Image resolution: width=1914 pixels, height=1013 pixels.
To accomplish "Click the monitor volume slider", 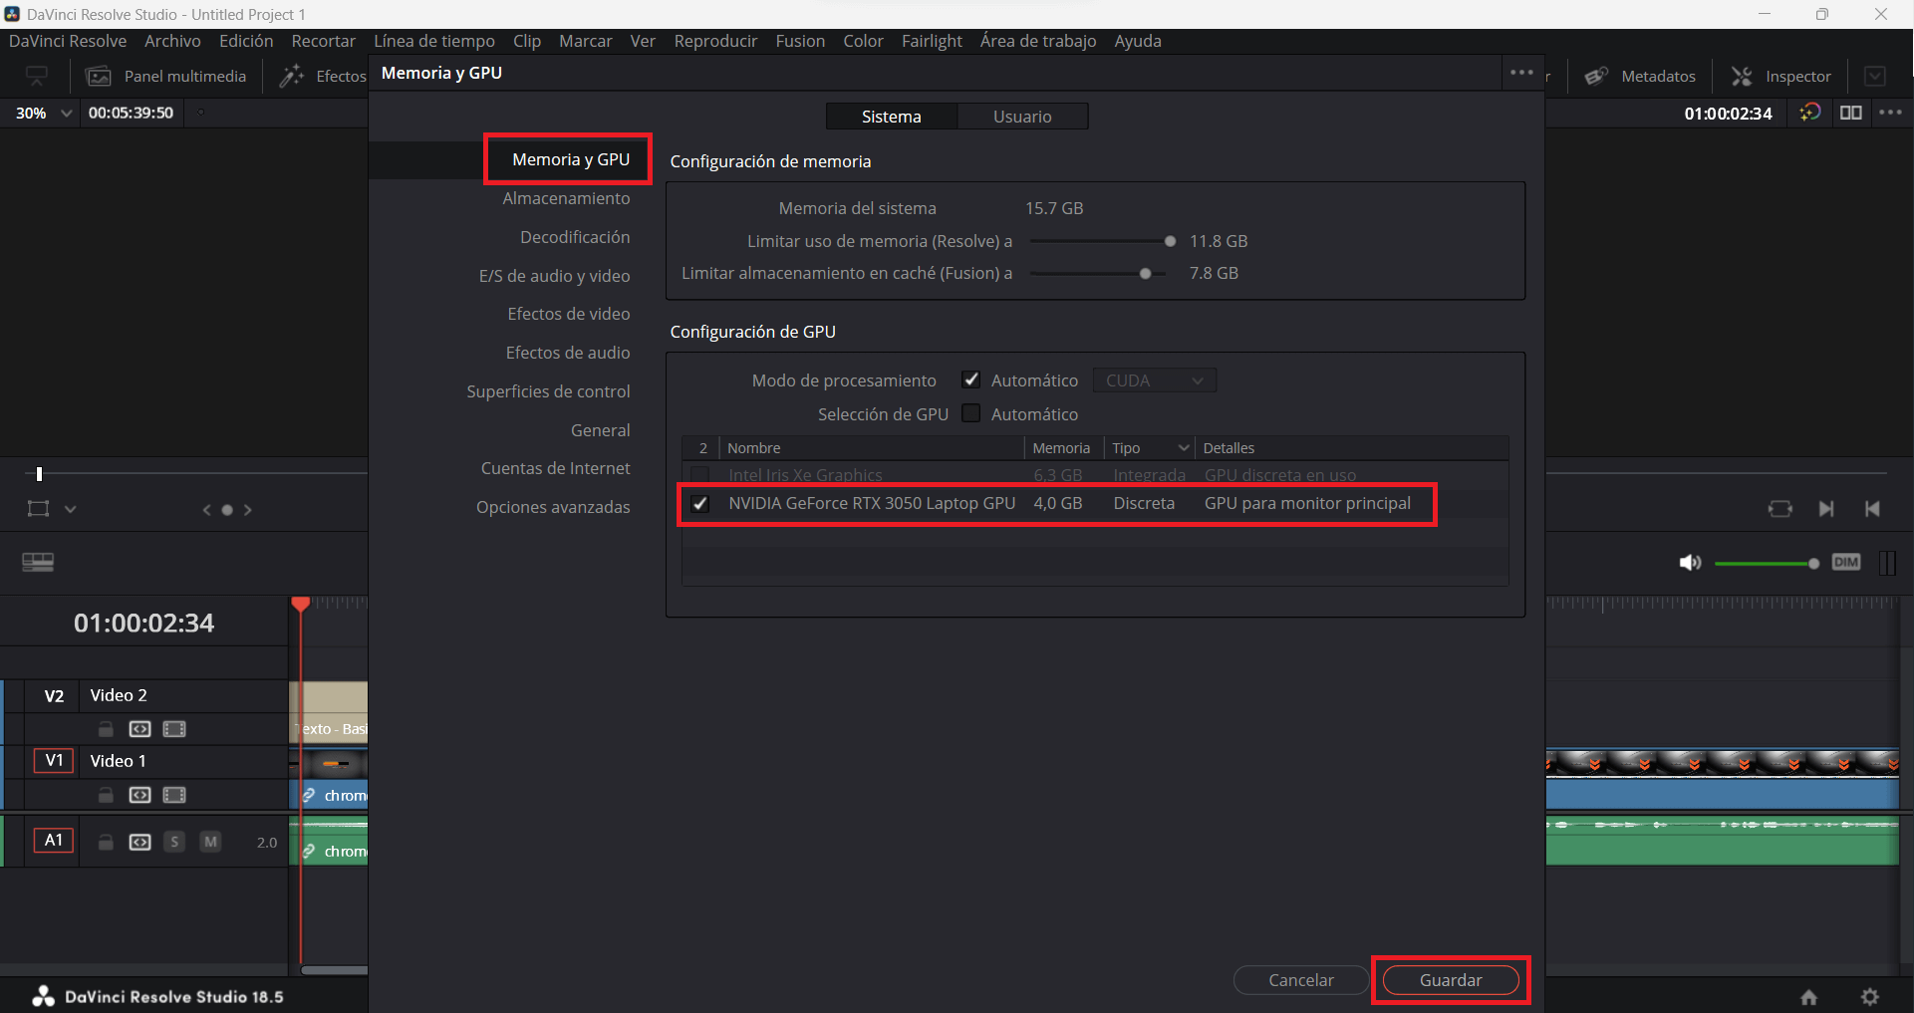I will [x=1767, y=564].
